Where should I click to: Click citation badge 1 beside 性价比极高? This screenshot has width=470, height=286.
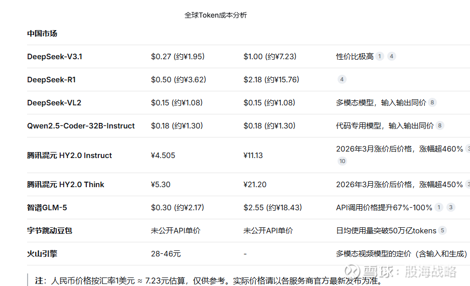pos(380,57)
